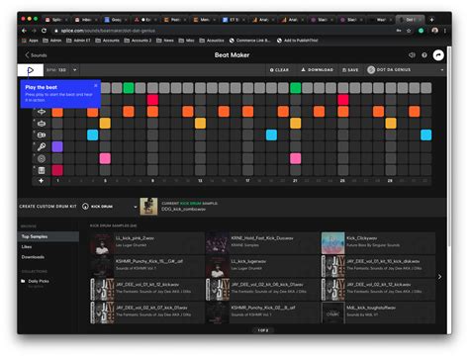The image size is (469, 357).
Task: Click the white share arrow button
Action: (438, 55)
